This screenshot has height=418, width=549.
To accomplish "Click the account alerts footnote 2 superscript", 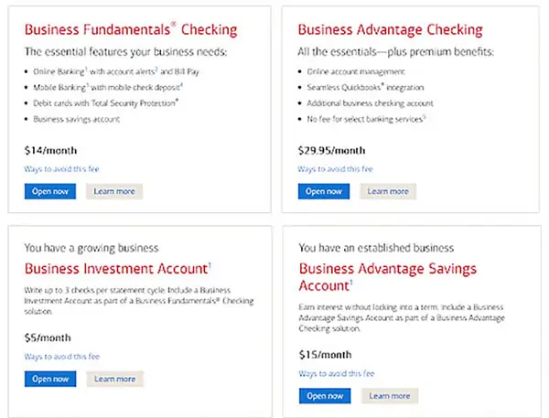I will pyautogui.click(x=156, y=69).
